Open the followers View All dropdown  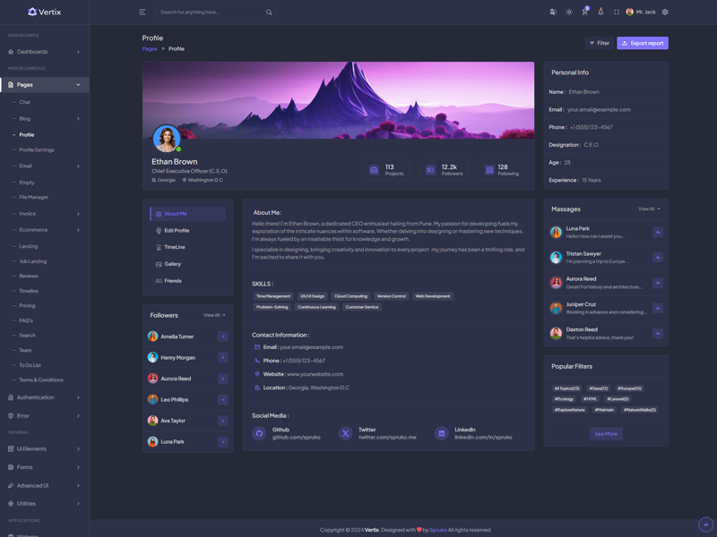click(x=214, y=315)
